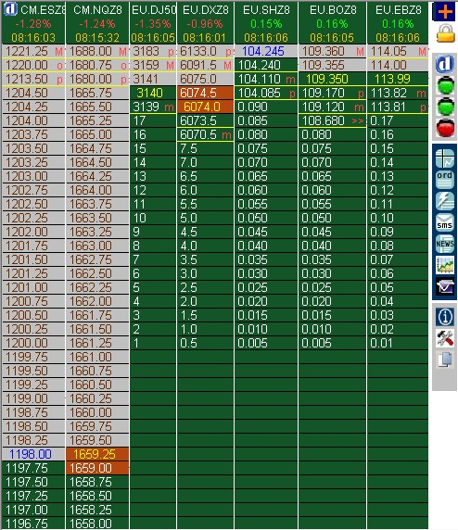Open the info 'i' icon

pyautogui.click(x=444, y=317)
